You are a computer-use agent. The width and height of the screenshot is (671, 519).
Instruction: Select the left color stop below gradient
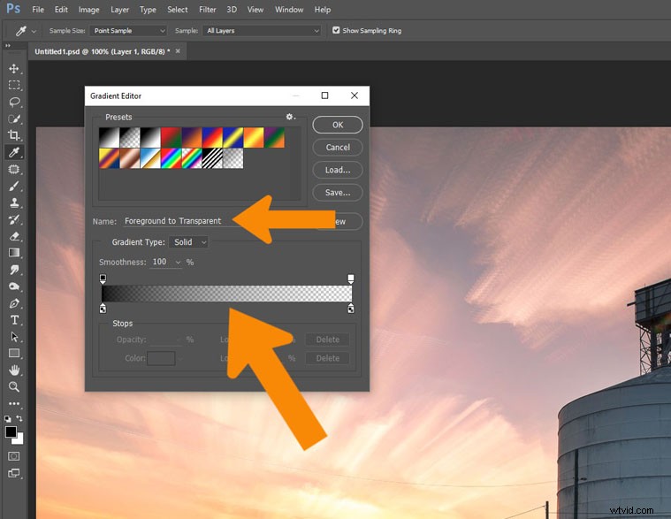(x=103, y=309)
